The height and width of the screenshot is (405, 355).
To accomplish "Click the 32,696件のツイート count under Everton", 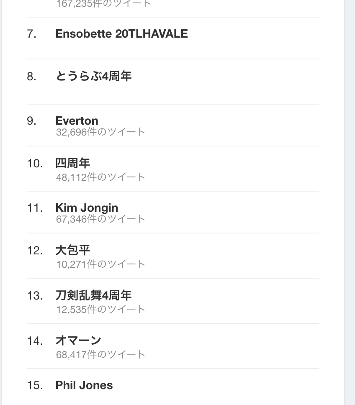I will pyautogui.click(x=100, y=132).
